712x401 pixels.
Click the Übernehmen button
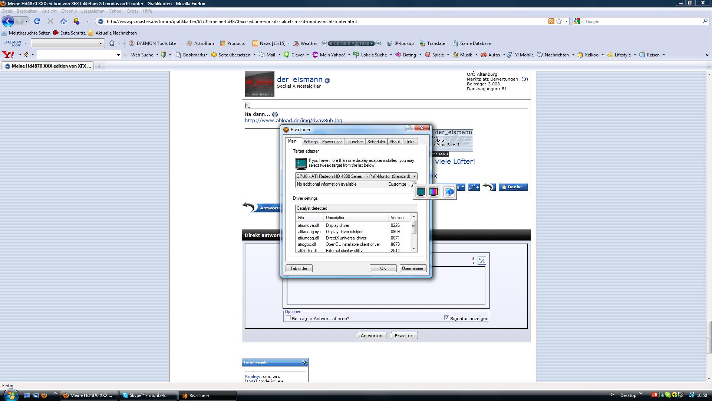click(x=413, y=268)
